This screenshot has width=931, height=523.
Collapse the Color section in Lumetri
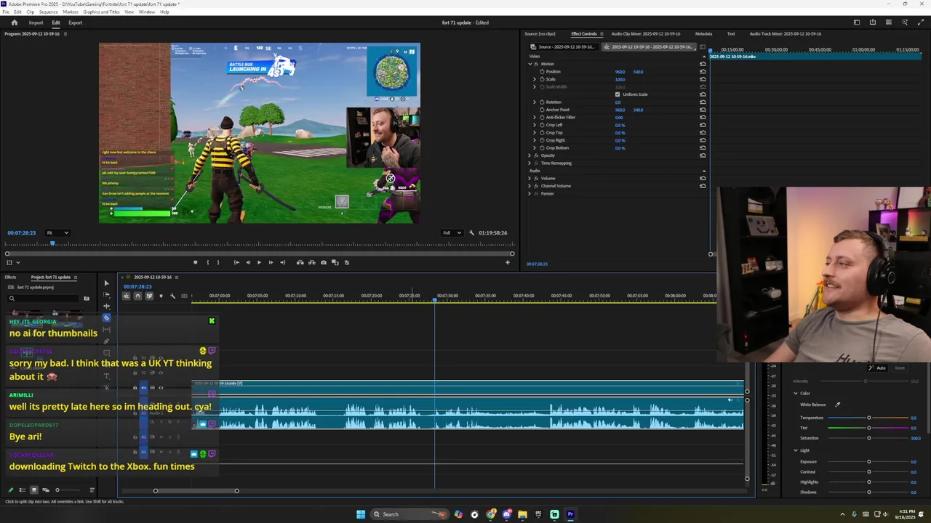796,394
